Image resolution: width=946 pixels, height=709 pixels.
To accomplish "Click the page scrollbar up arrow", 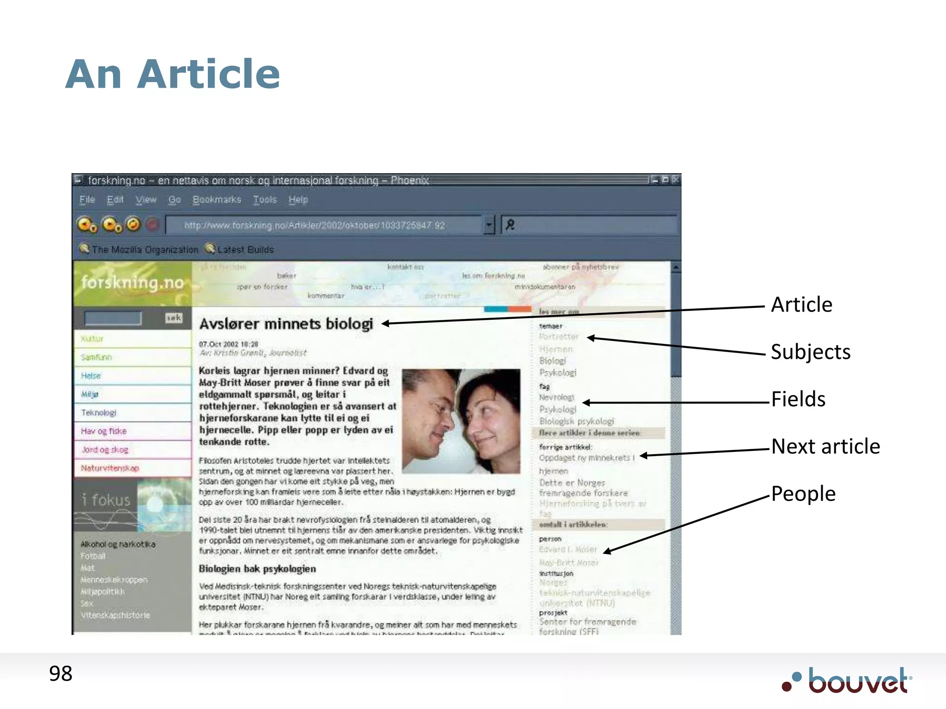I will (x=676, y=267).
